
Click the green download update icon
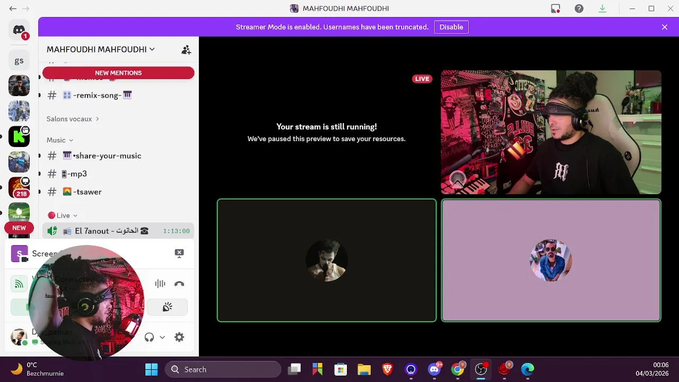603,8
